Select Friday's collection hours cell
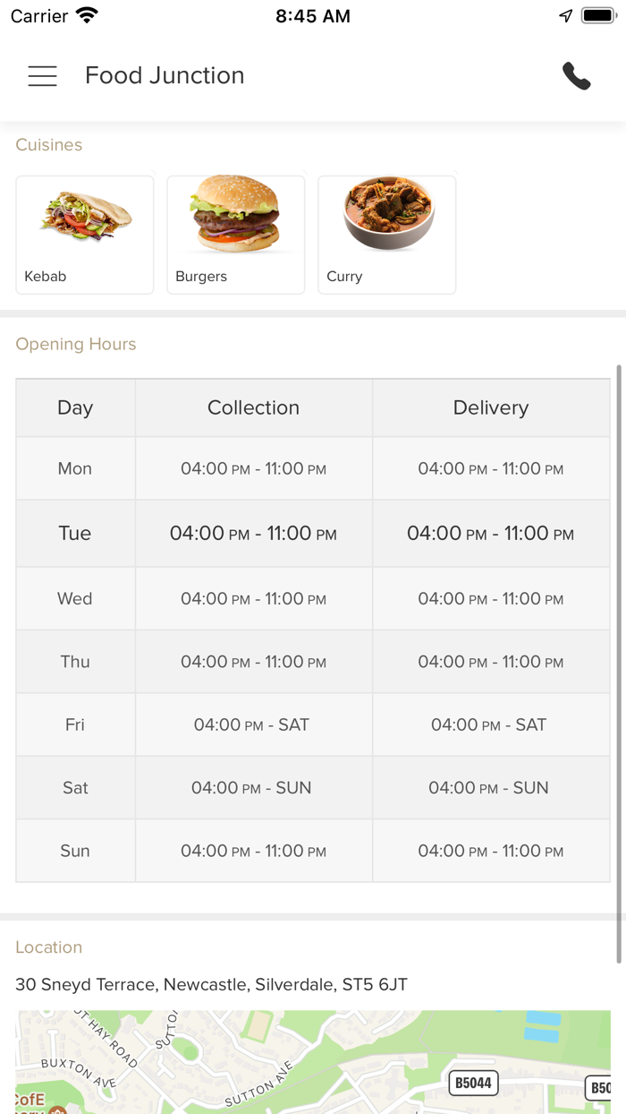 point(252,724)
